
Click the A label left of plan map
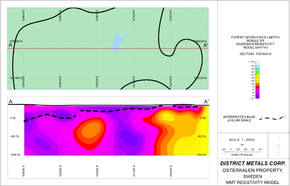coord(10,45)
